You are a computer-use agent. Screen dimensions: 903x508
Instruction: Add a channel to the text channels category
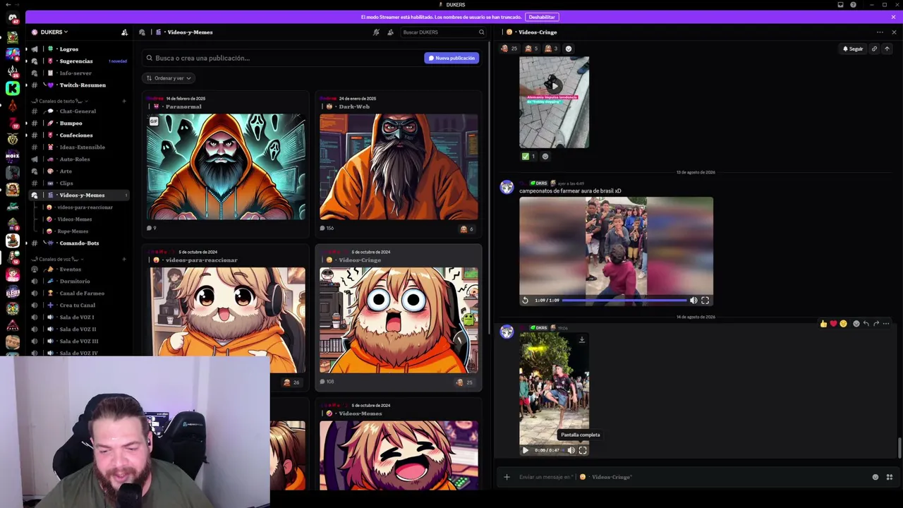coord(123,101)
